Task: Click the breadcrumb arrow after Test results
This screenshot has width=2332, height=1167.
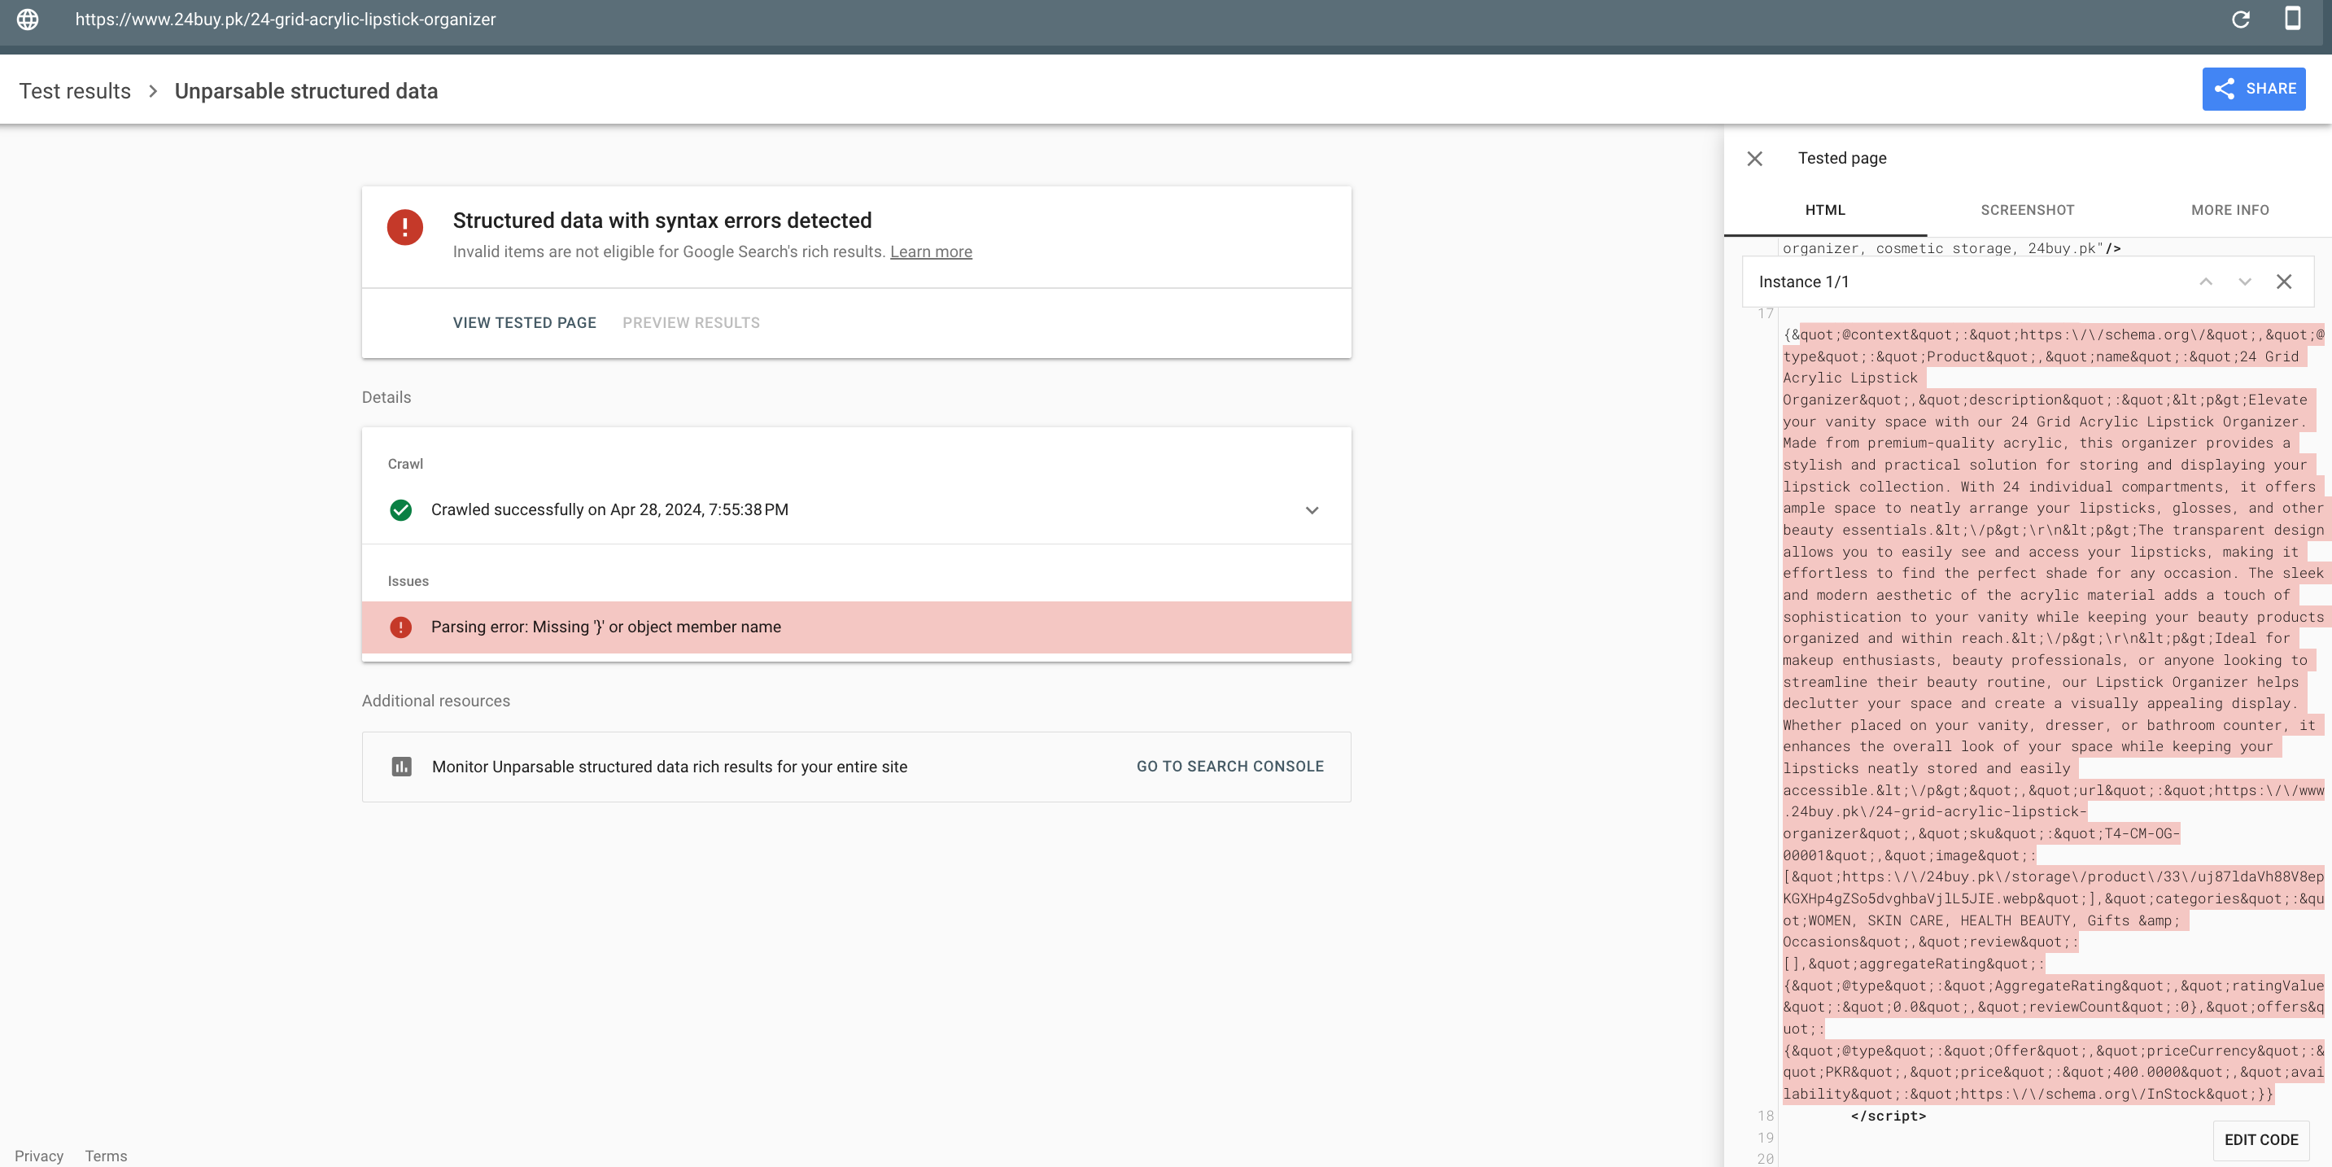Action: (153, 91)
